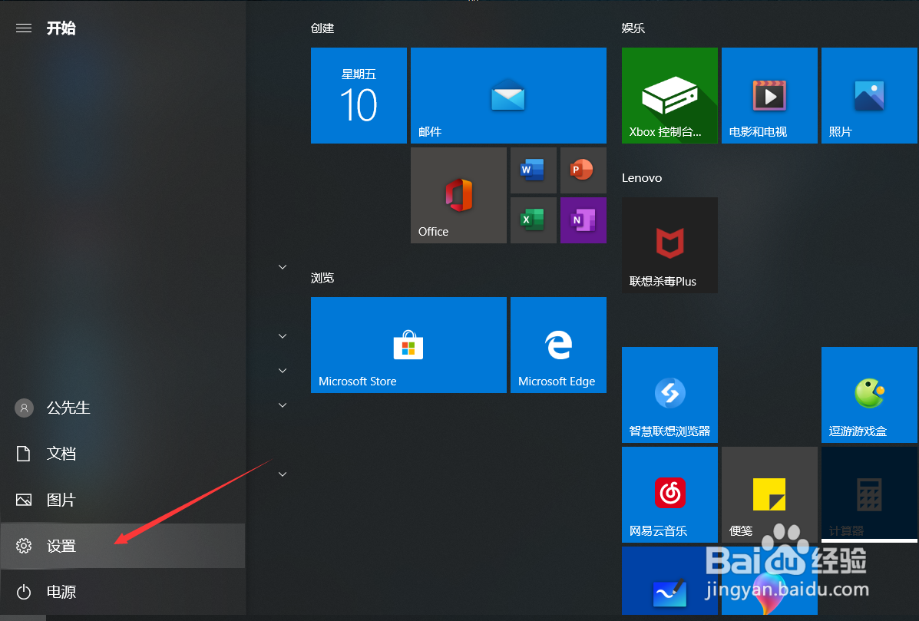919x621 pixels.
Task: Open the PowerPoint tile
Action: click(x=583, y=170)
